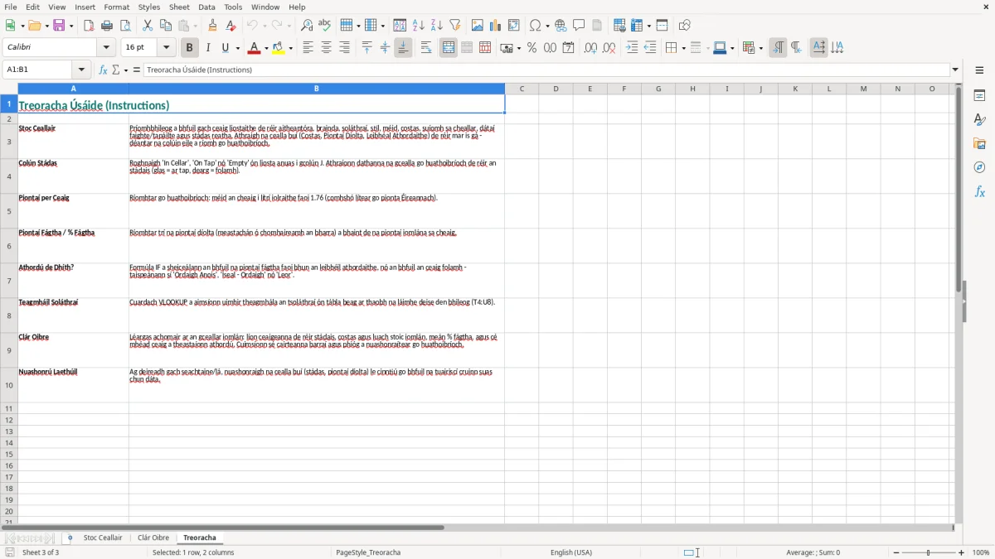
Task: Open the font size dropdown
Action: pos(167,48)
